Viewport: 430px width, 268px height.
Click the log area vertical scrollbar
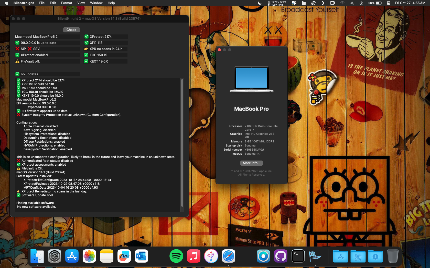tap(182, 143)
